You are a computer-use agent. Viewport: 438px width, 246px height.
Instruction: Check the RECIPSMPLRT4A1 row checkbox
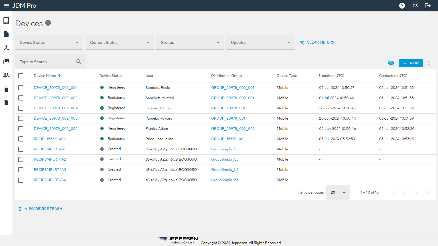21,149
